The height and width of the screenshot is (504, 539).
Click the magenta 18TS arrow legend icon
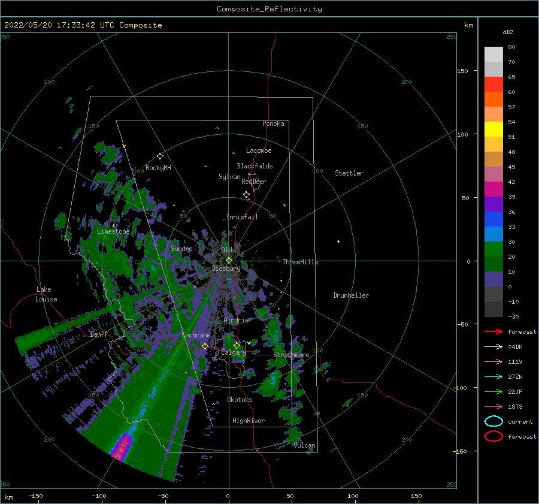pyautogui.click(x=493, y=407)
